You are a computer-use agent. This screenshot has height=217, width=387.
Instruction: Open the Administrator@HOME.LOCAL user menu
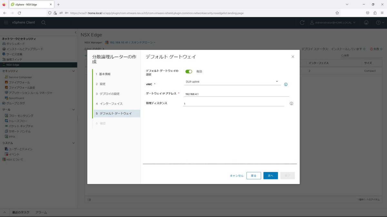(333, 23)
